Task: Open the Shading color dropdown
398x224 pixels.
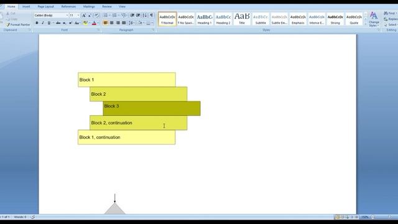Action: pyautogui.click(x=143, y=23)
